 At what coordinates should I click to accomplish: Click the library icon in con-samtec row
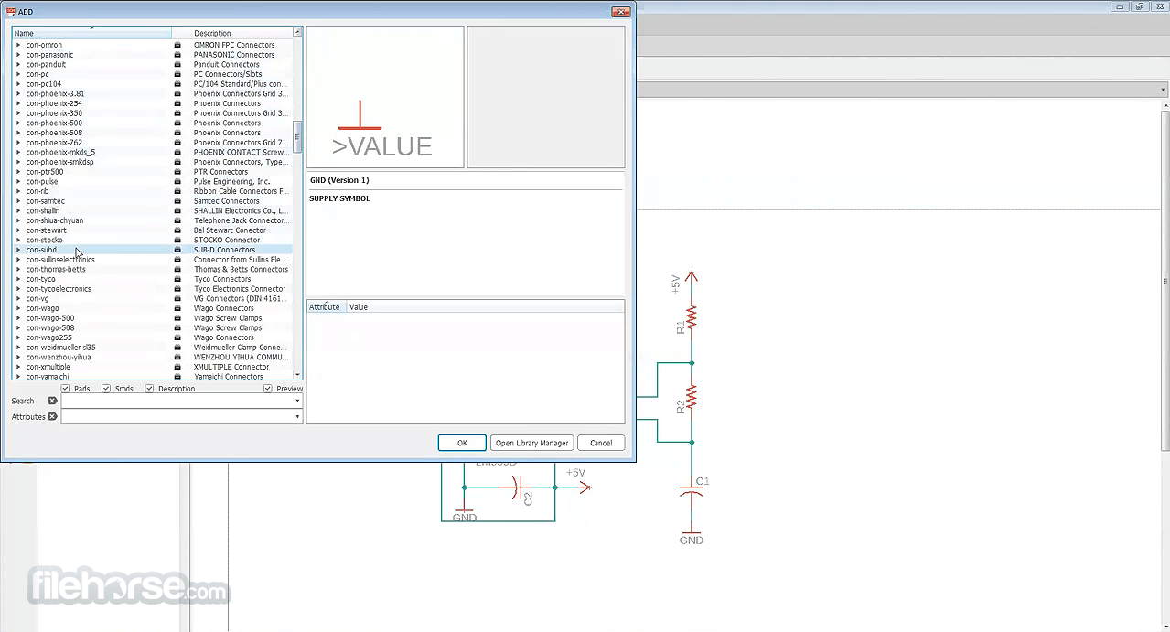(177, 201)
